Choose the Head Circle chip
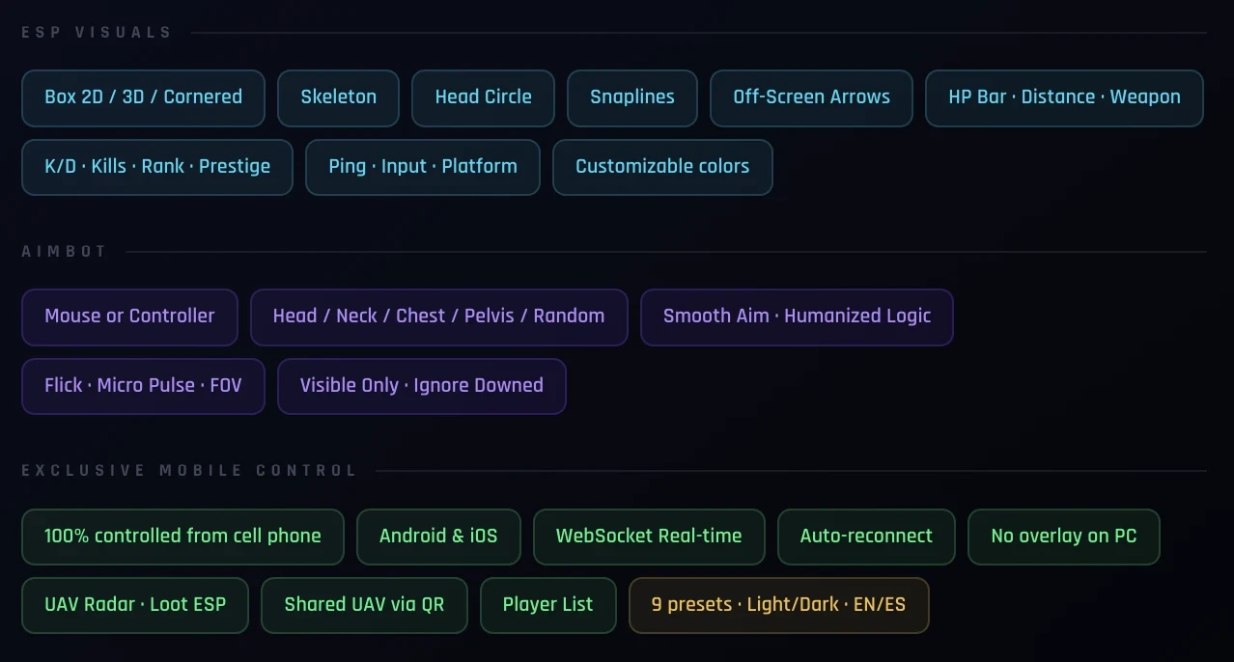 pos(483,97)
